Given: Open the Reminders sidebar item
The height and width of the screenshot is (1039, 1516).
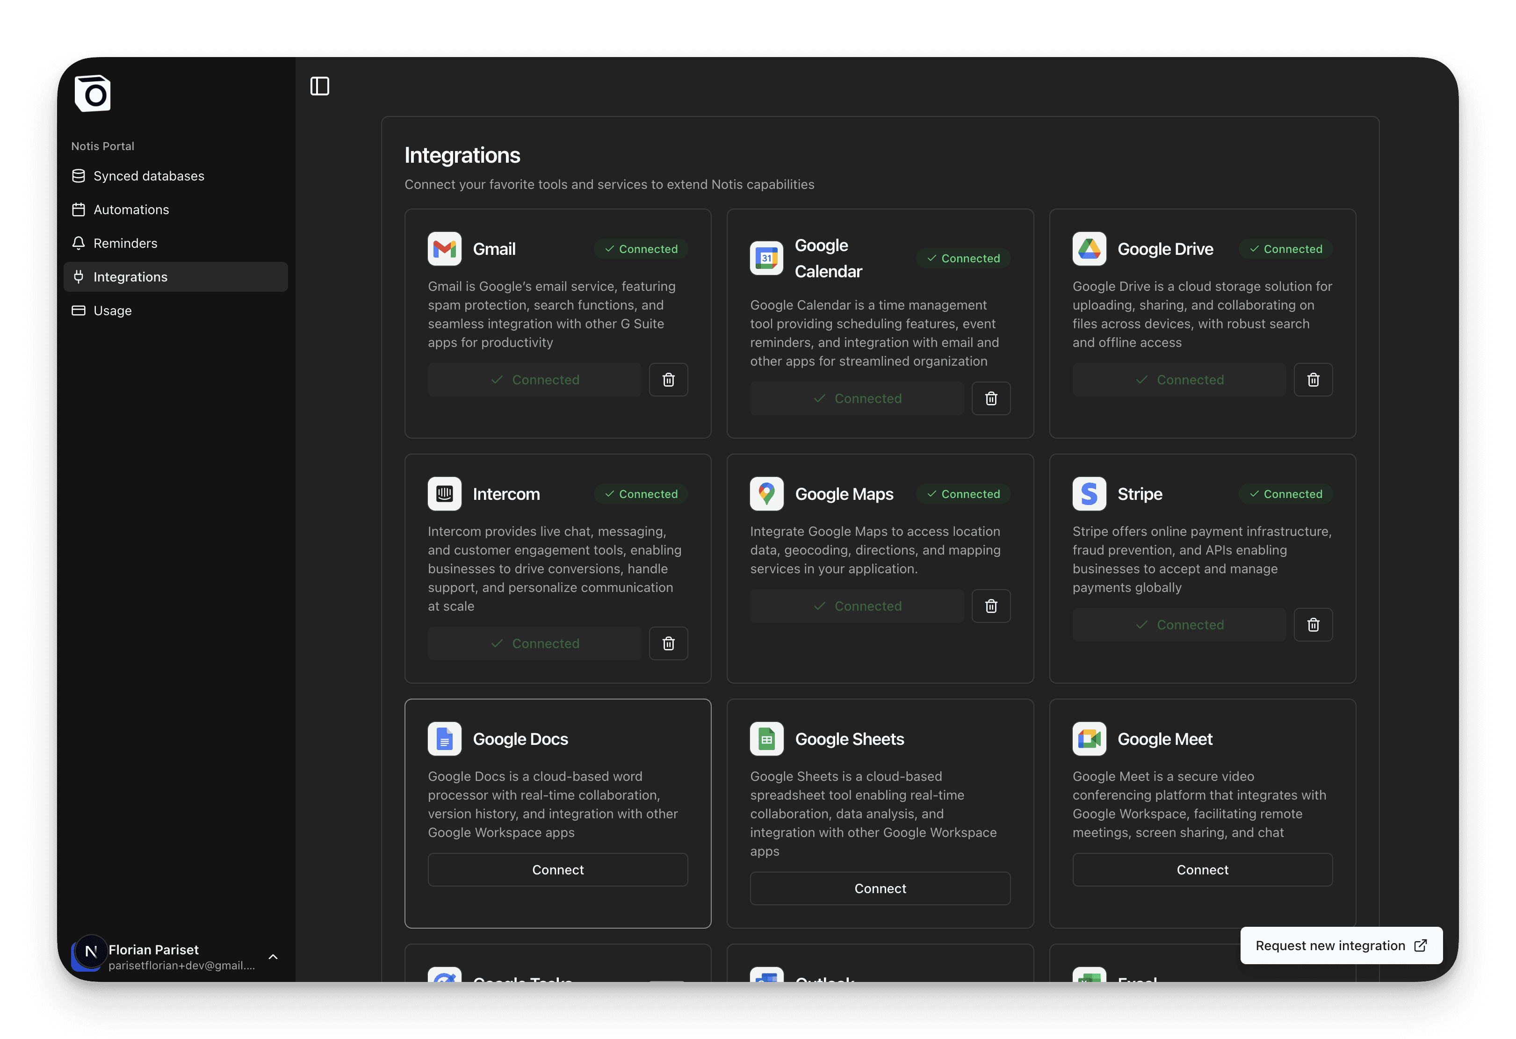Looking at the screenshot, I should 175,243.
